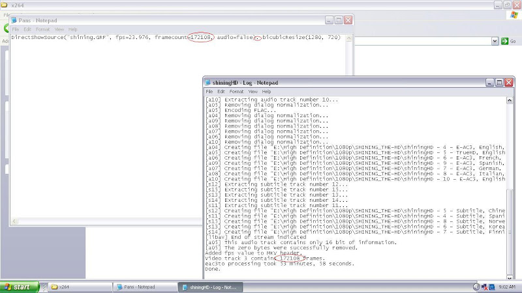Image resolution: width=522 pixels, height=293 pixels.
Task: Click the notepad icon in Pans title bar
Action: [x=14, y=20]
